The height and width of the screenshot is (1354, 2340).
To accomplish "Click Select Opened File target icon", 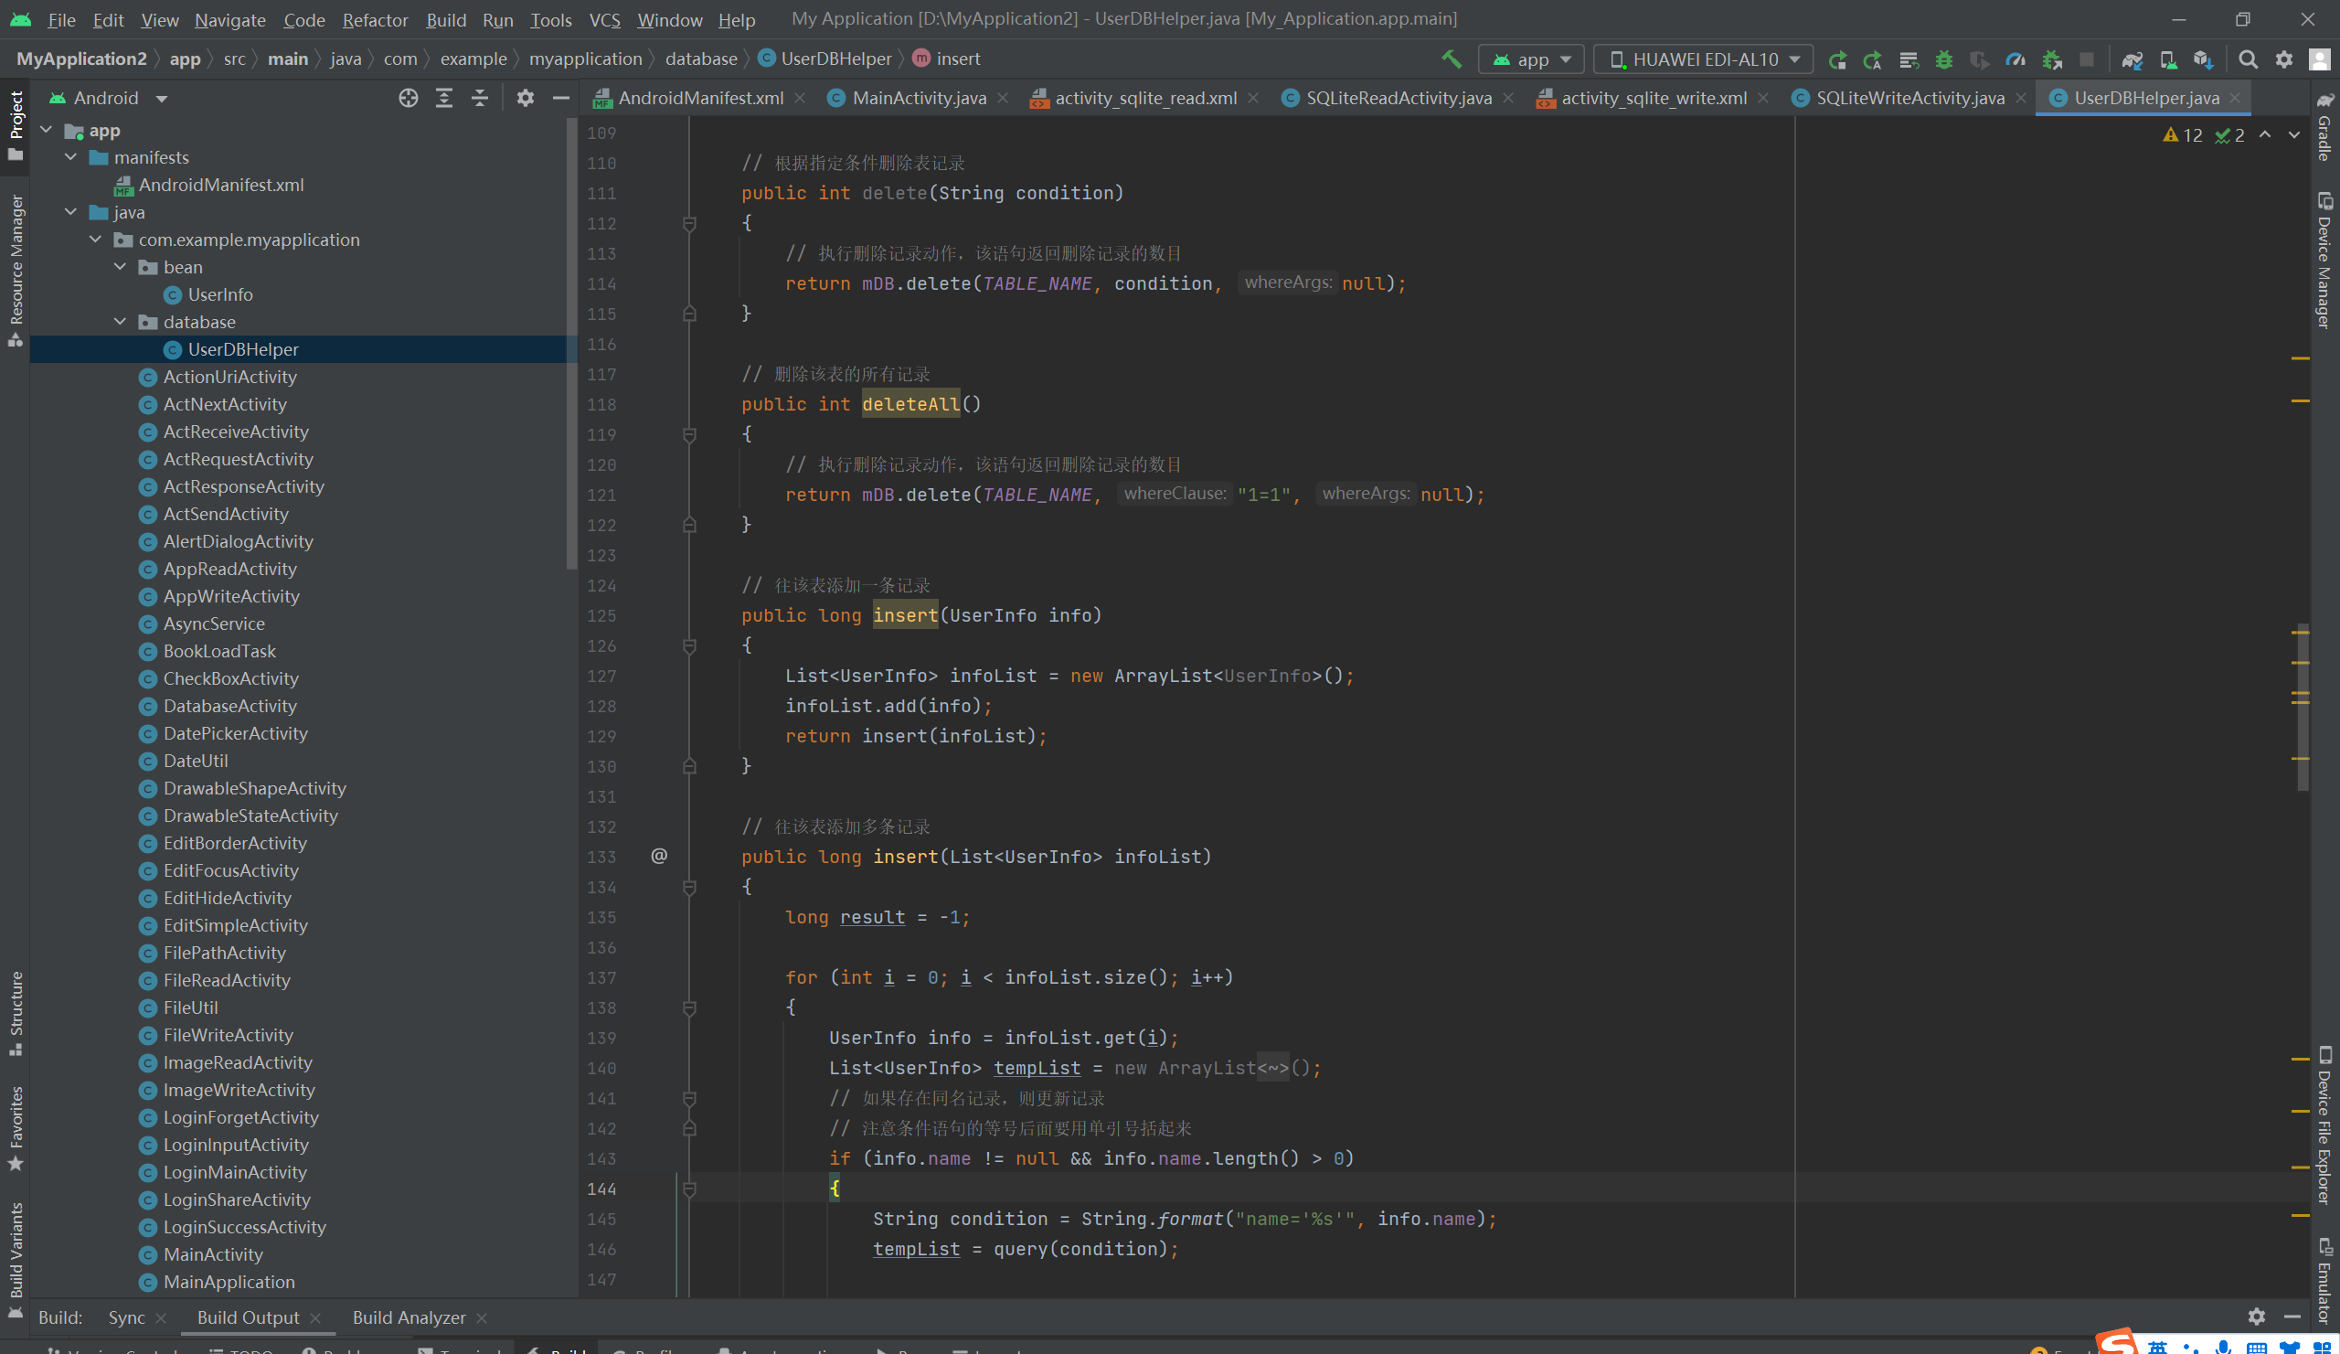I will click(408, 98).
